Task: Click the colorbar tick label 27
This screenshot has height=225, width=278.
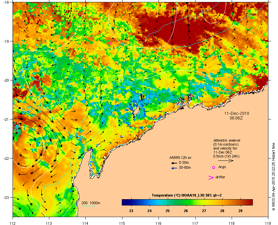Action: coord(204,211)
